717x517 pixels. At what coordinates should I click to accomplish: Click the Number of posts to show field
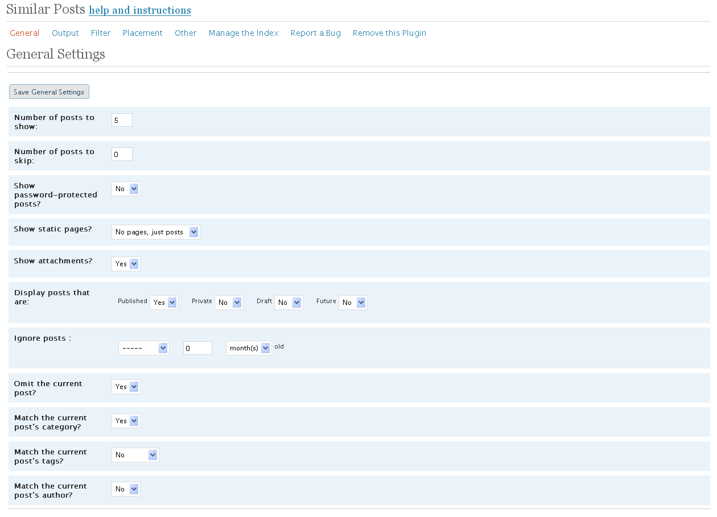122,120
